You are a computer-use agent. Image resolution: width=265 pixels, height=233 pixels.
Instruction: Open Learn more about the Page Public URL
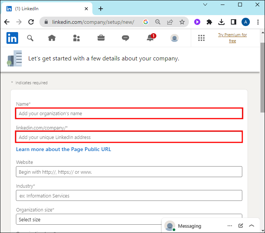(64, 149)
